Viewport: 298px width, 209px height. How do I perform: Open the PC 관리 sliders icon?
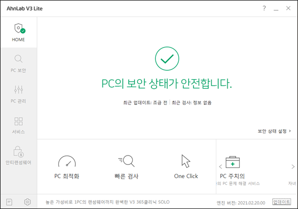[18, 89]
